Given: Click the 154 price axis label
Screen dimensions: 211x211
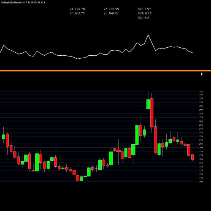Looking at the screenshot, I should (x=201, y=163).
